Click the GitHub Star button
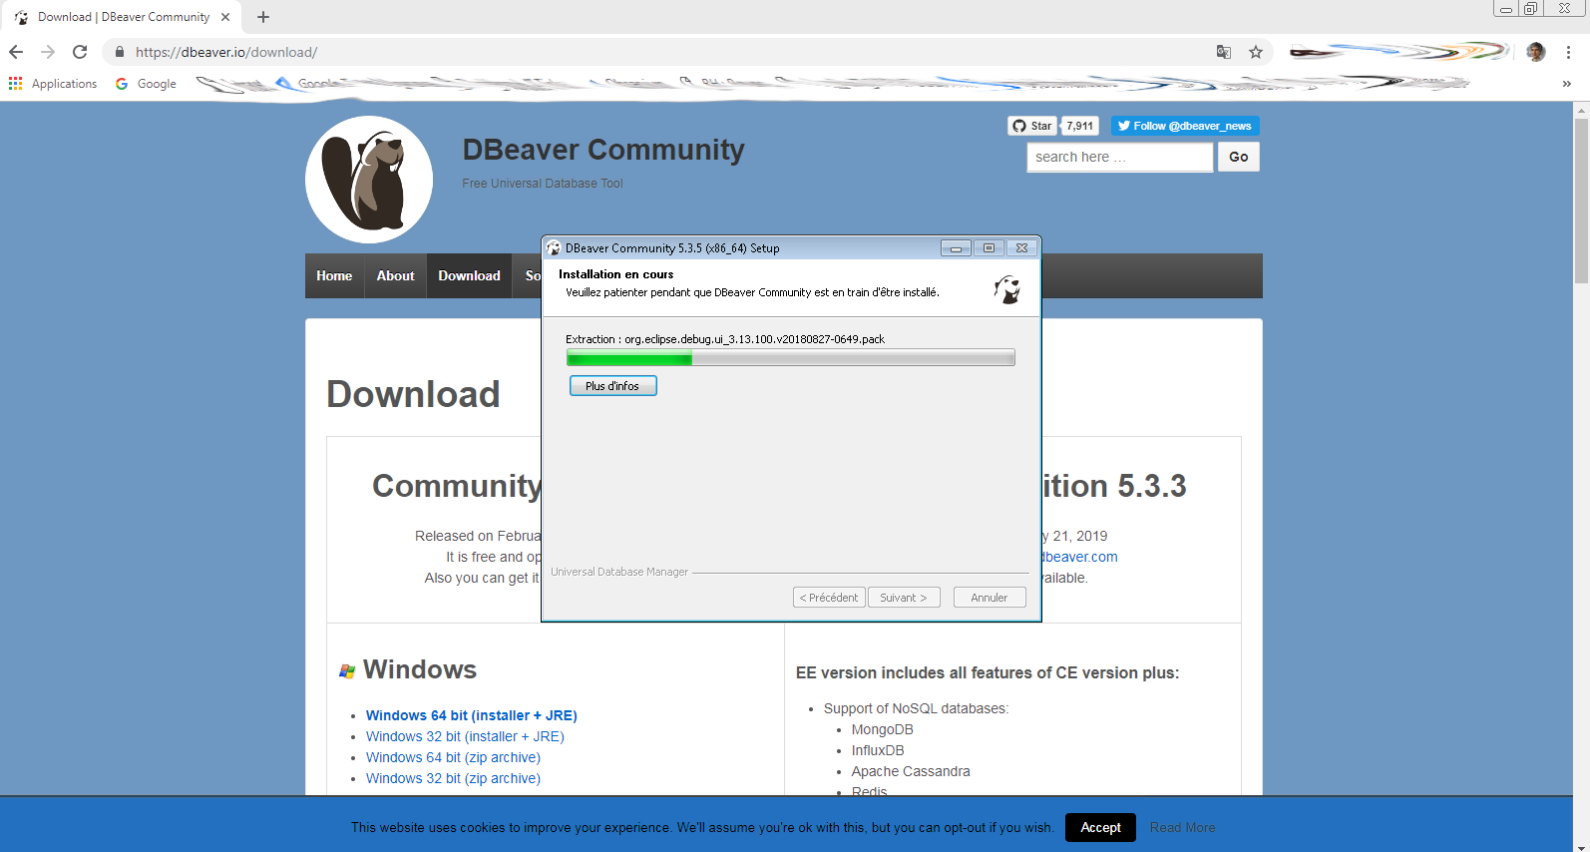This screenshot has width=1590, height=852. coord(1032,126)
